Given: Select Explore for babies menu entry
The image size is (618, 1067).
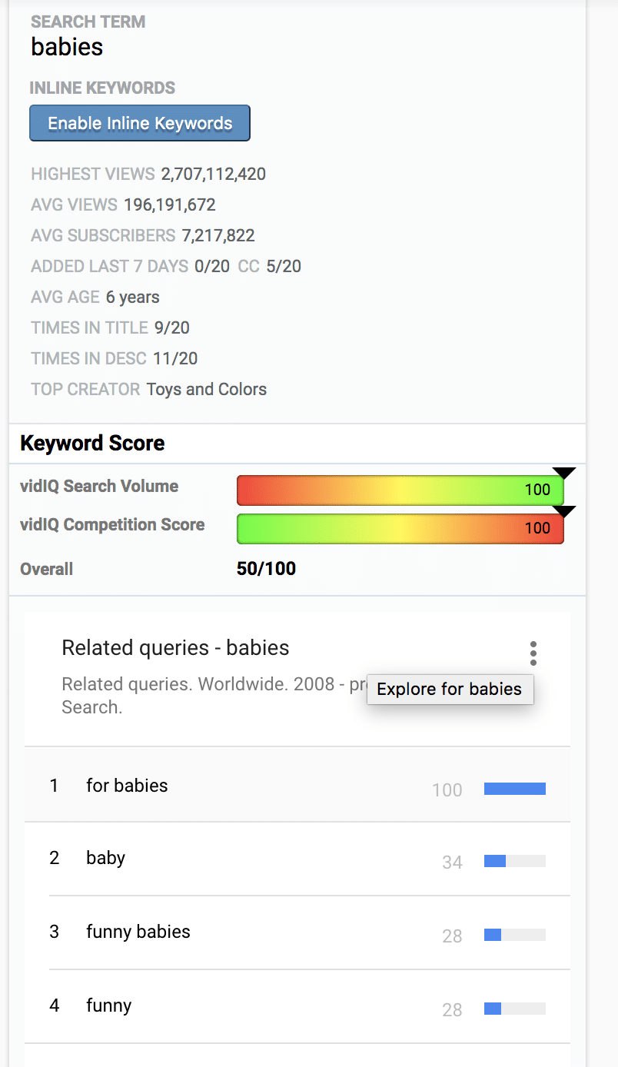Looking at the screenshot, I should (450, 689).
